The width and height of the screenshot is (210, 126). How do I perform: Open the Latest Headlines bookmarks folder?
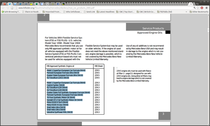106,12
